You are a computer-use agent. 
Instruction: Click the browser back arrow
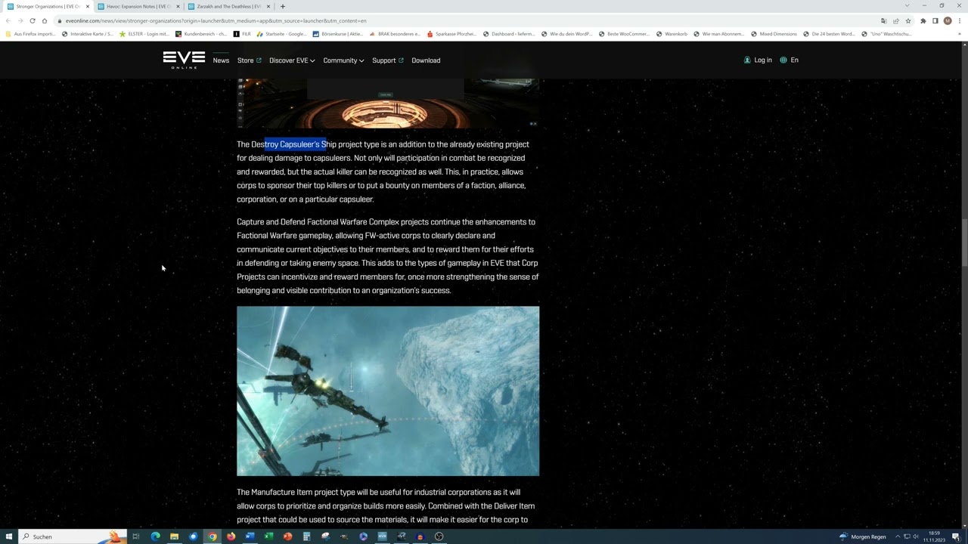coord(8,20)
